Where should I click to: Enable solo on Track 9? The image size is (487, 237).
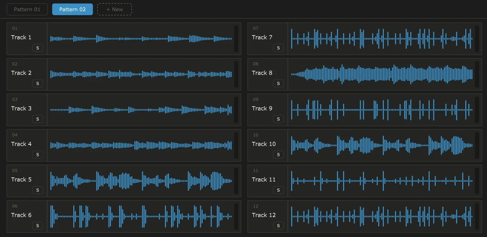(x=278, y=119)
